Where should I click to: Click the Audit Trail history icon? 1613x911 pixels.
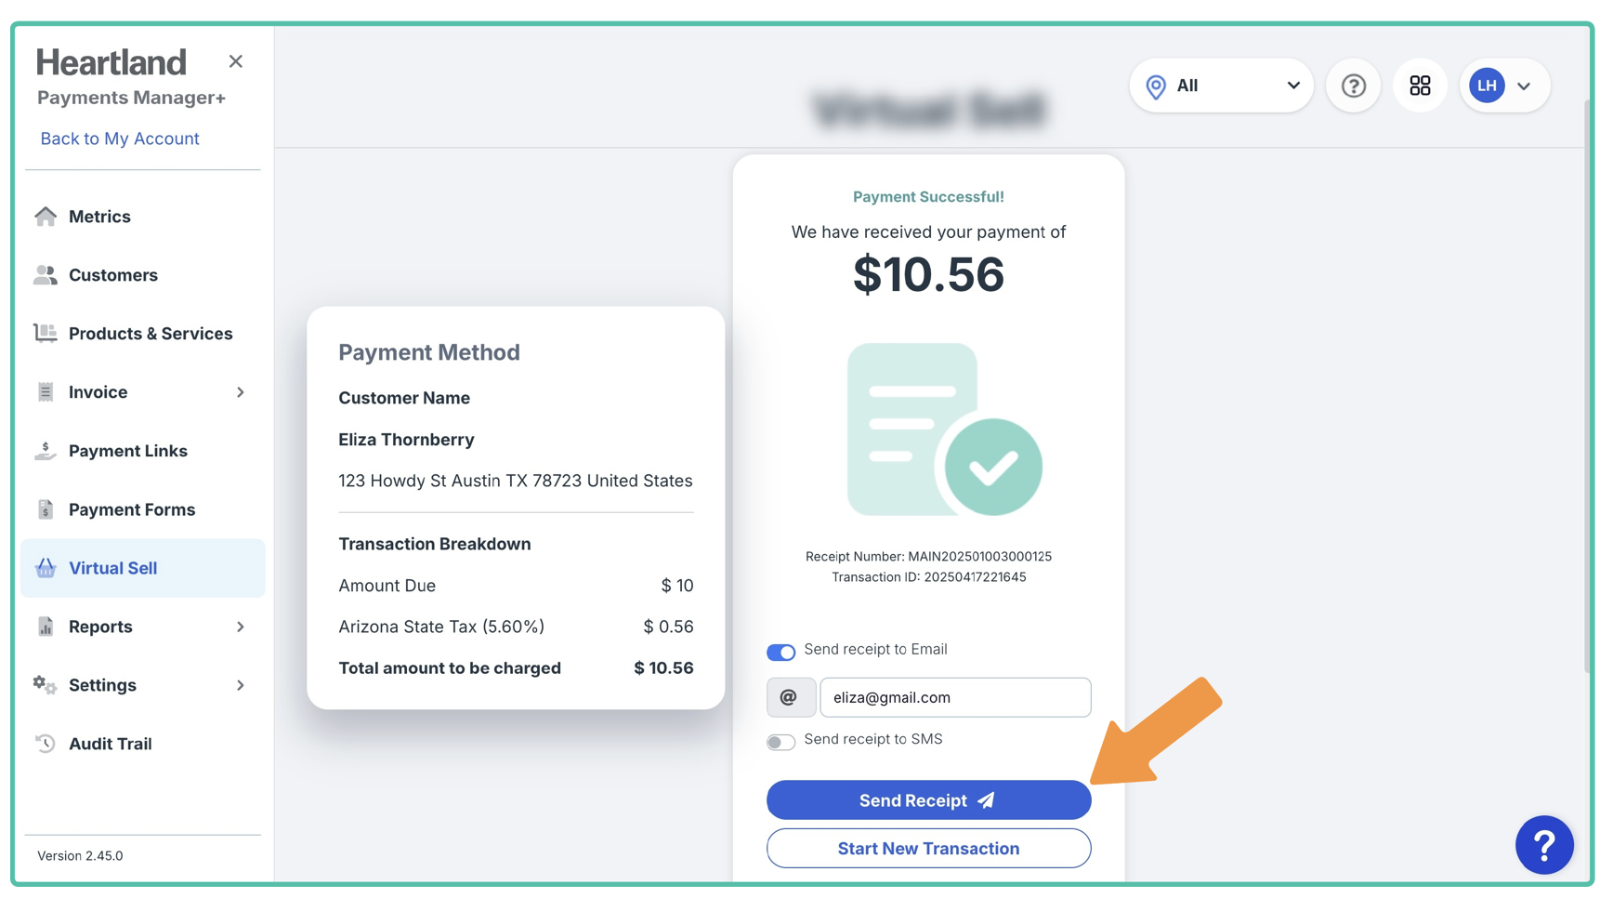point(46,744)
